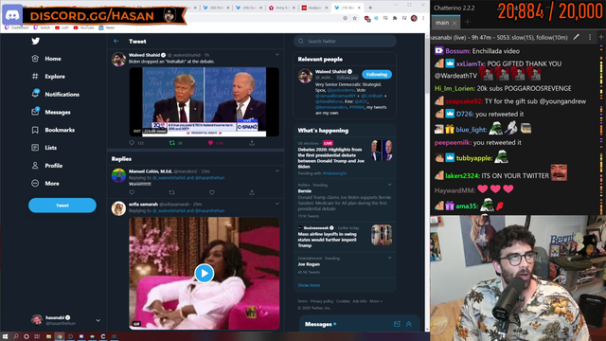Go back using the Tweet header arrow

(116, 41)
